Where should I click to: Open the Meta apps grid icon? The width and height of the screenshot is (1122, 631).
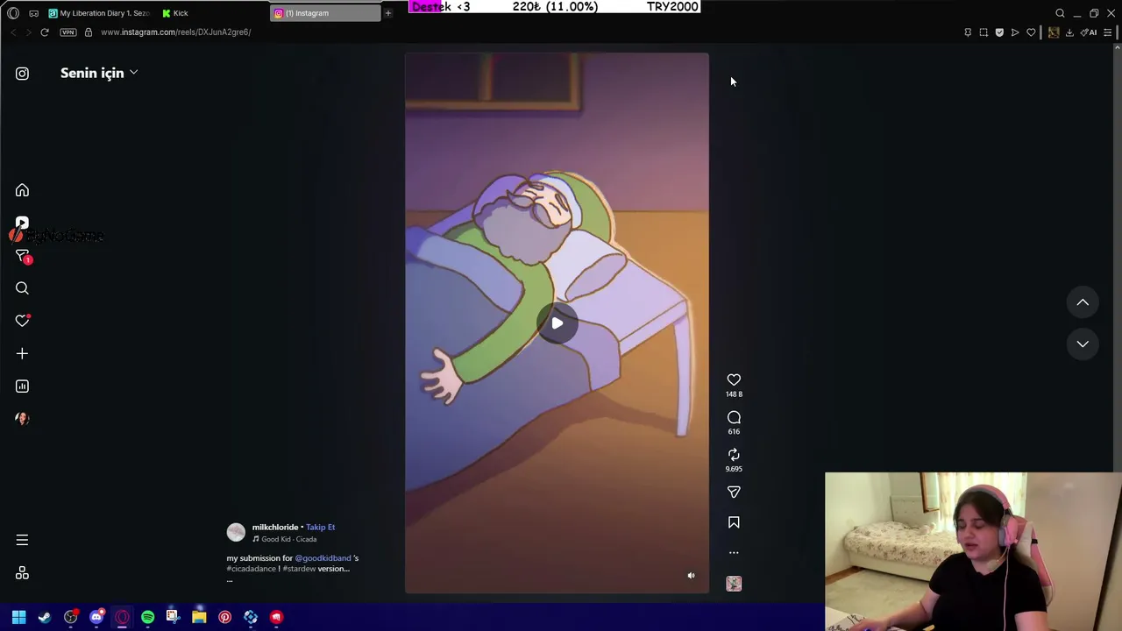tap(22, 573)
